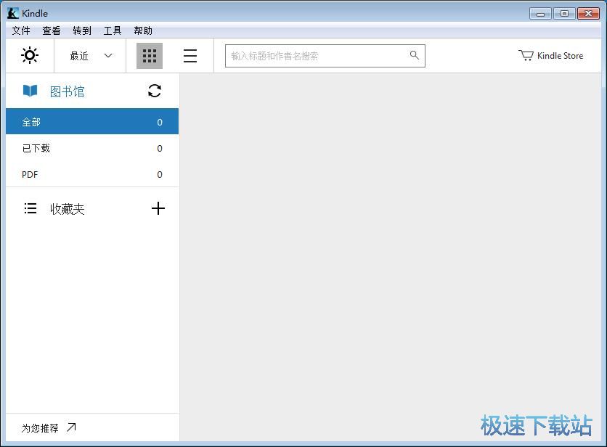Switch to list view
Screen dimensions: 607x447
(x=190, y=55)
